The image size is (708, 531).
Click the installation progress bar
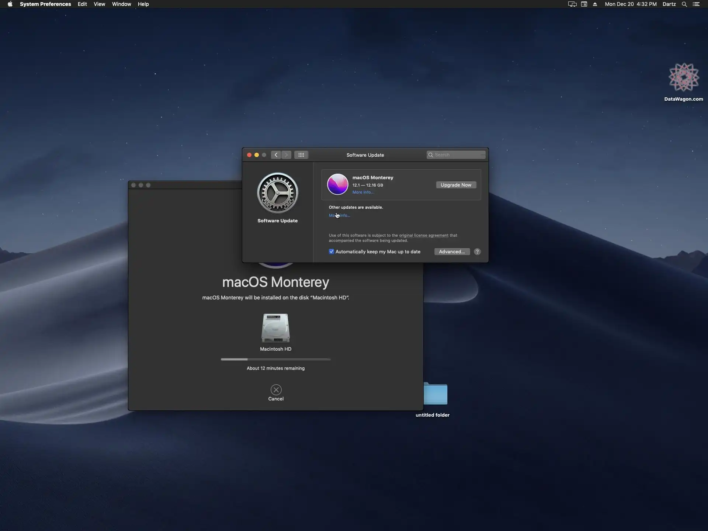click(x=275, y=359)
